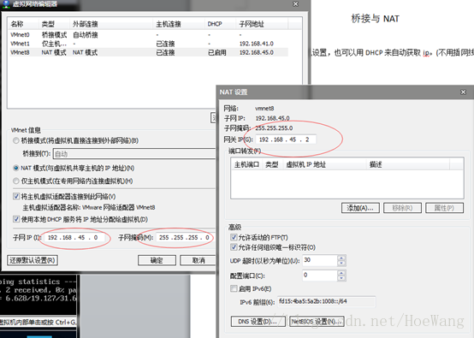This screenshot has width=474, height=338.
Task: Click the 已启用 DHCP cell for VMnet8
Action: pyautogui.click(x=217, y=52)
